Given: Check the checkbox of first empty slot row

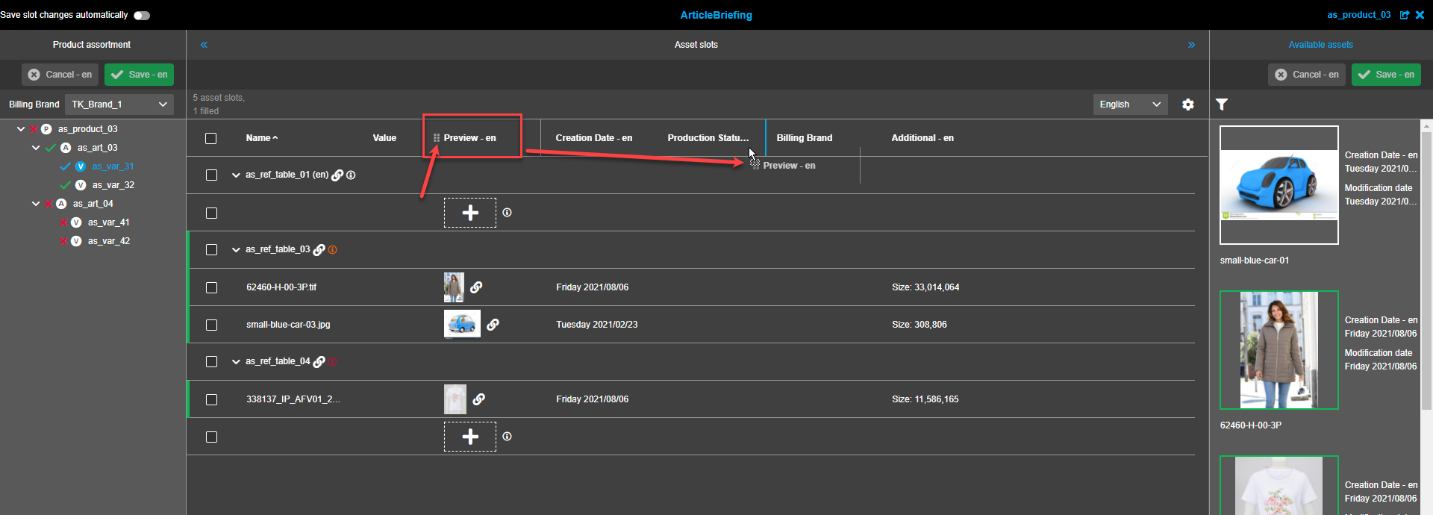Looking at the screenshot, I should pos(211,213).
